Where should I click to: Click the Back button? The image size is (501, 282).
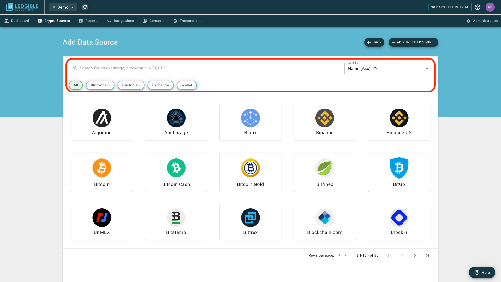(374, 42)
